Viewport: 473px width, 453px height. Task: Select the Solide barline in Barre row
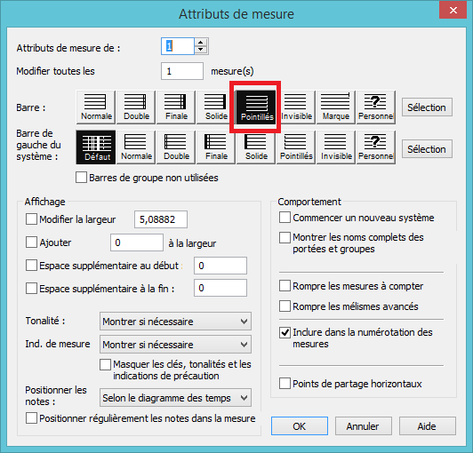(216, 107)
